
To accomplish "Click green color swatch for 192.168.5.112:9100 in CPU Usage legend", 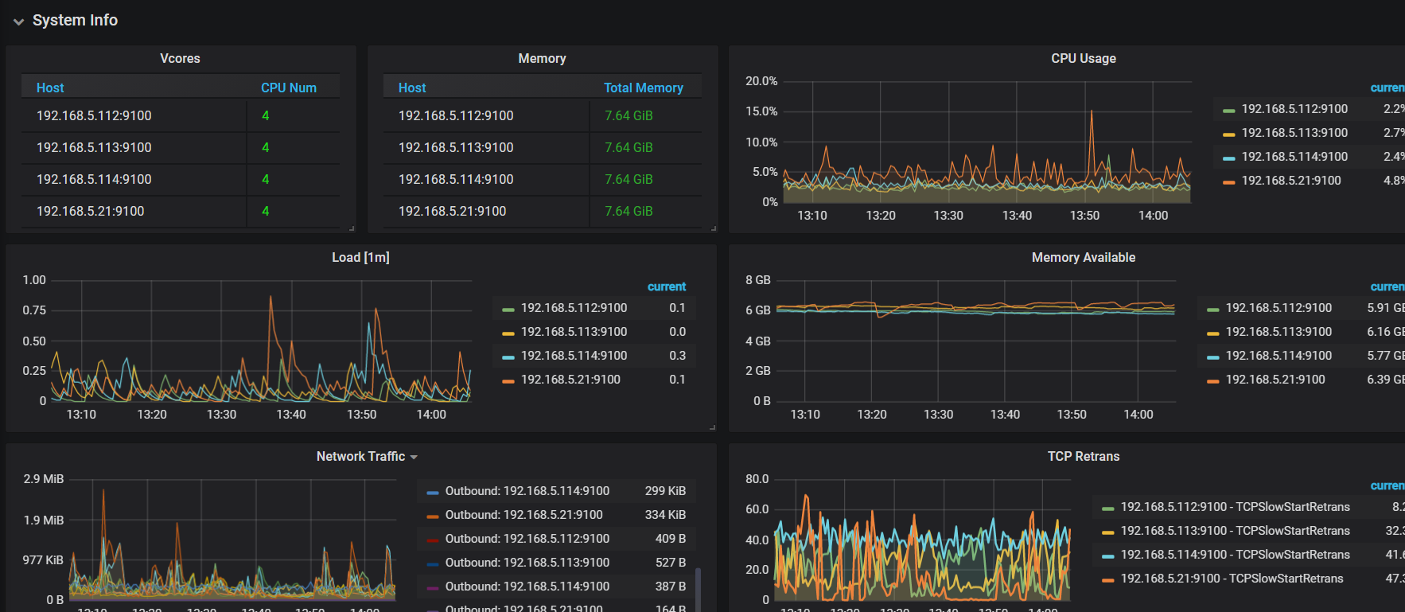I will [x=1228, y=111].
